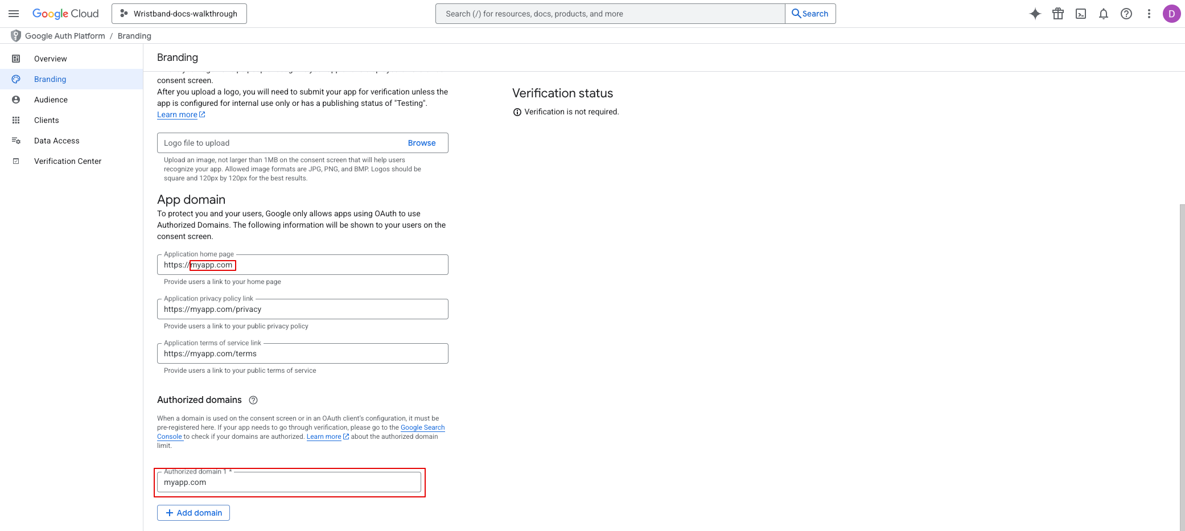Click the Application privacy policy link field
The image size is (1185, 531).
tap(303, 309)
